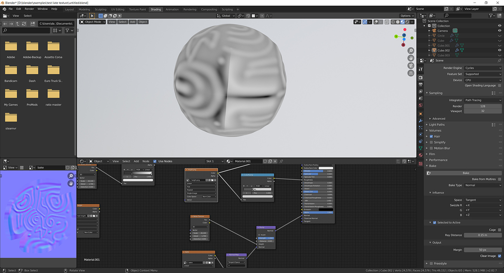Image resolution: width=504 pixels, height=273 pixels.
Task: Open the Object Mode dropdown
Action: [x=93, y=22]
